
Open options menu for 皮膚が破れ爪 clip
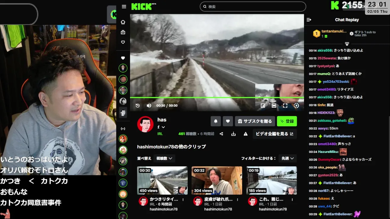pos(238,200)
